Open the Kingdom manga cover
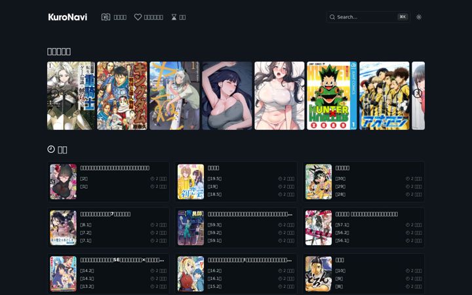This screenshot has width=472, height=295. pos(122,96)
